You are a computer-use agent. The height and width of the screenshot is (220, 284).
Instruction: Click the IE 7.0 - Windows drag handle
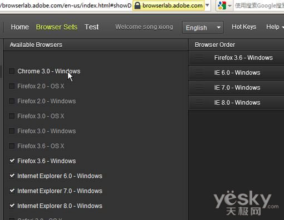point(199,88)
